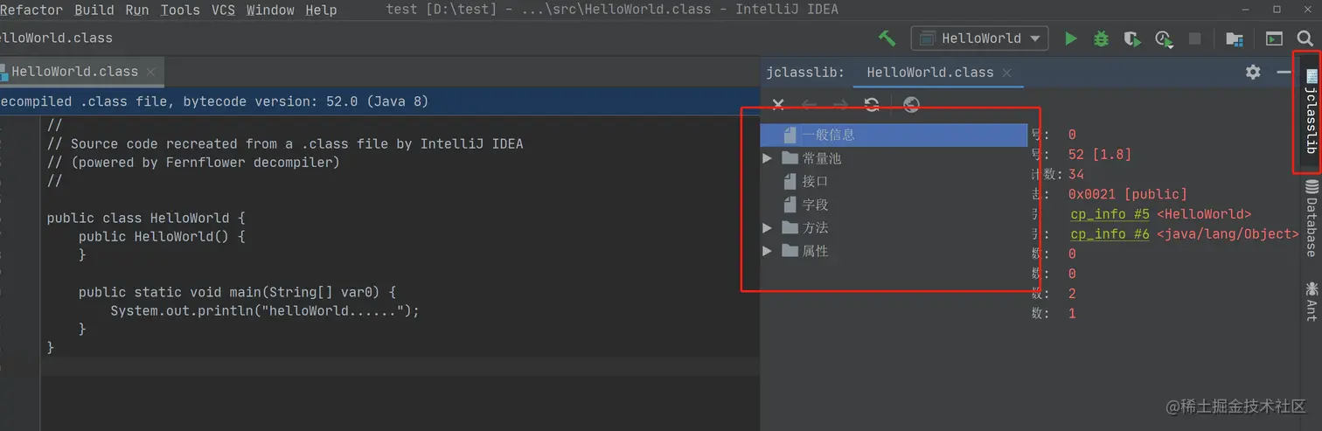Viewport: 1322px width, 431px height.
Task: Click the 0x0021 [public] access flags value
Action: point(1128,194)
